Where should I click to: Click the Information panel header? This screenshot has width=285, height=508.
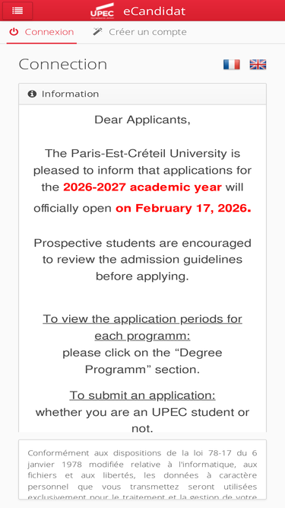[143, 94]
